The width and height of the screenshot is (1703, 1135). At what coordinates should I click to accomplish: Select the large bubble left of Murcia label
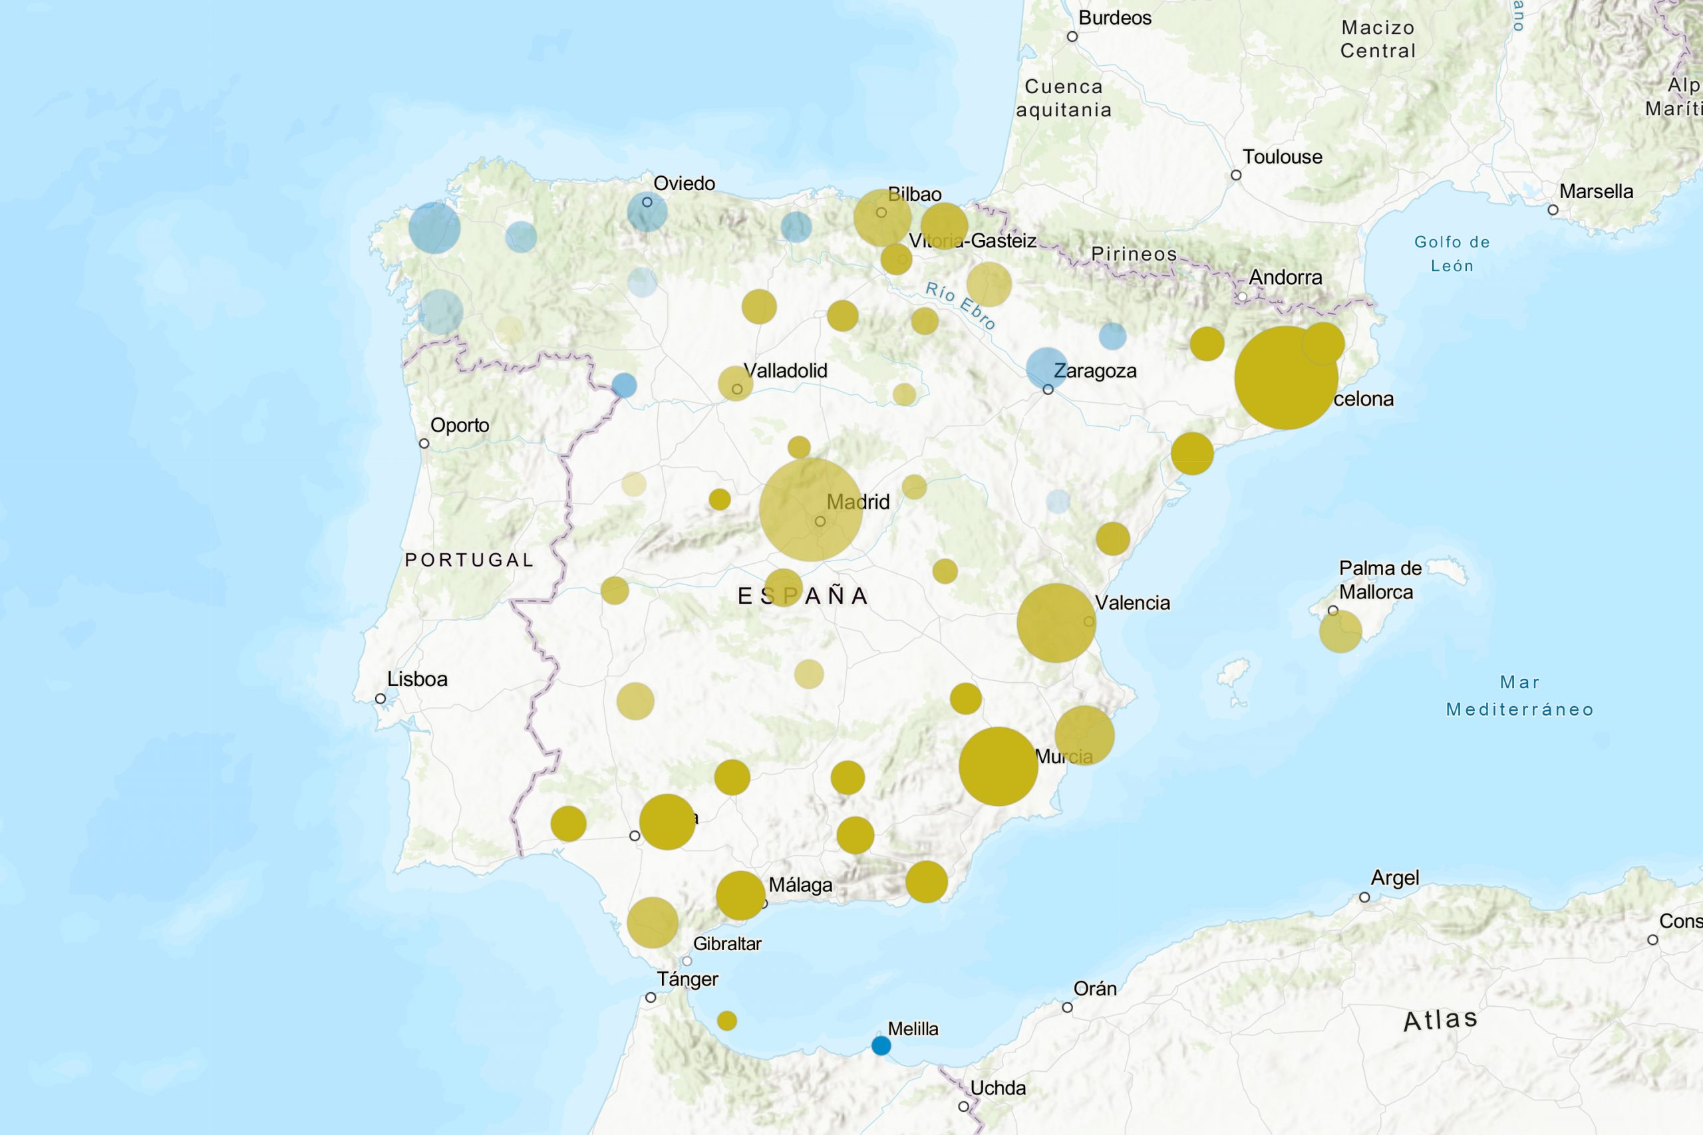coord(998,766)
